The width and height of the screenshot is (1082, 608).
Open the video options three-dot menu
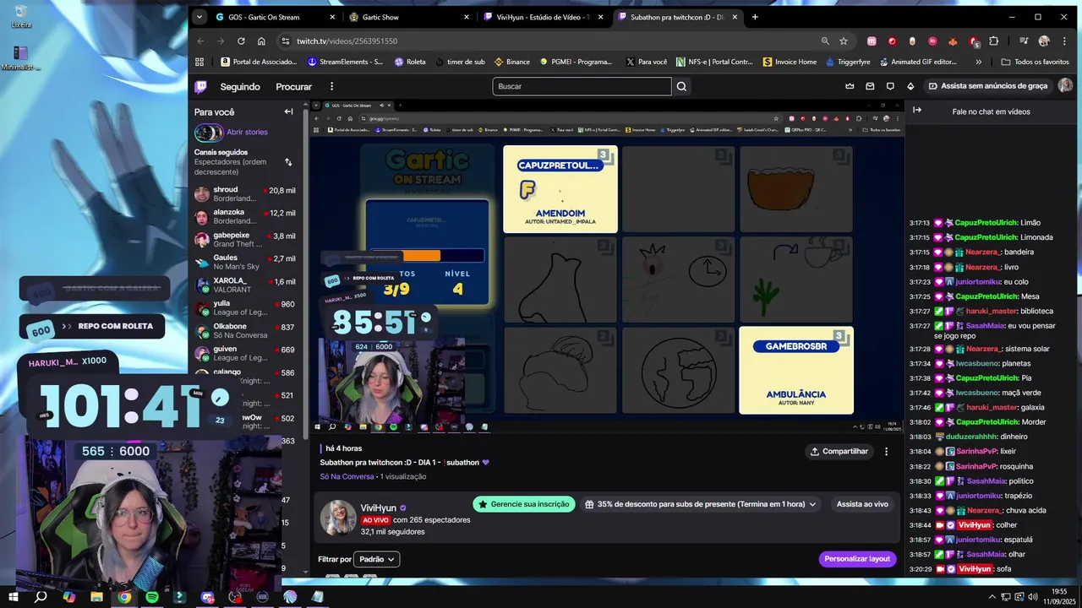tap(886, 452)
